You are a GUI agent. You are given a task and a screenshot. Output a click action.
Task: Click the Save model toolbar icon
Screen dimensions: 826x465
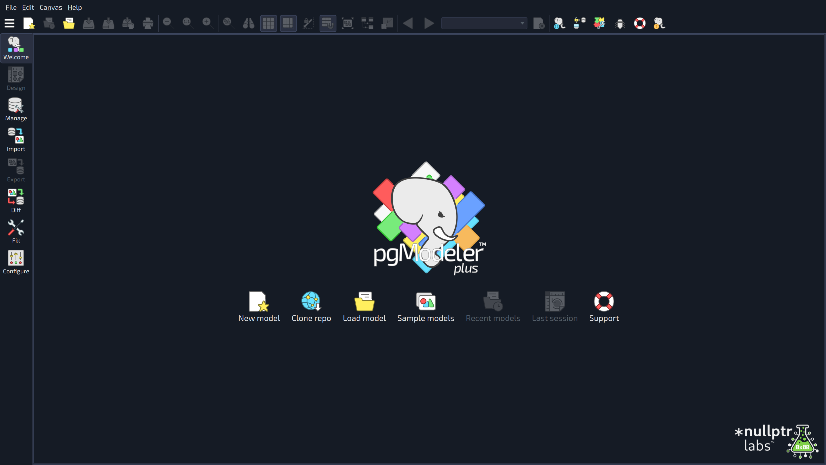pos(89,23)
